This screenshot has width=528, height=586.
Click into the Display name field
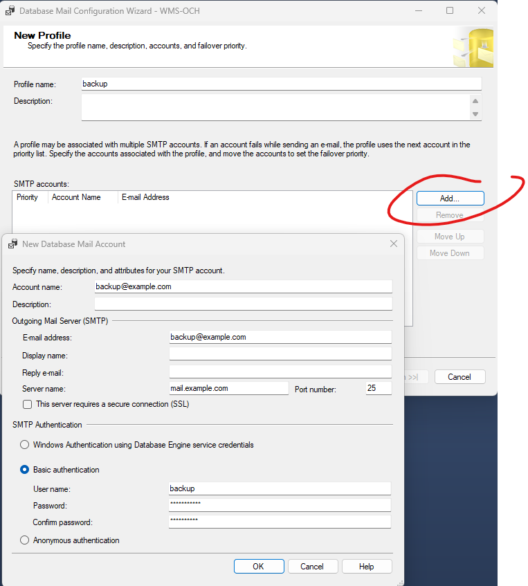click(x=280, y=354)
